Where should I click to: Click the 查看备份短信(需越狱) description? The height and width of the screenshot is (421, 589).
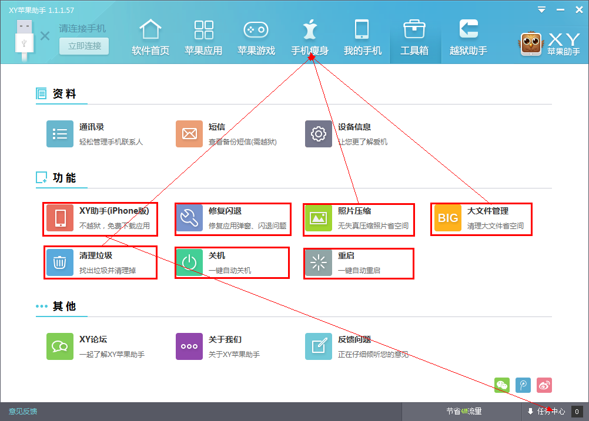tap(243, 142)
